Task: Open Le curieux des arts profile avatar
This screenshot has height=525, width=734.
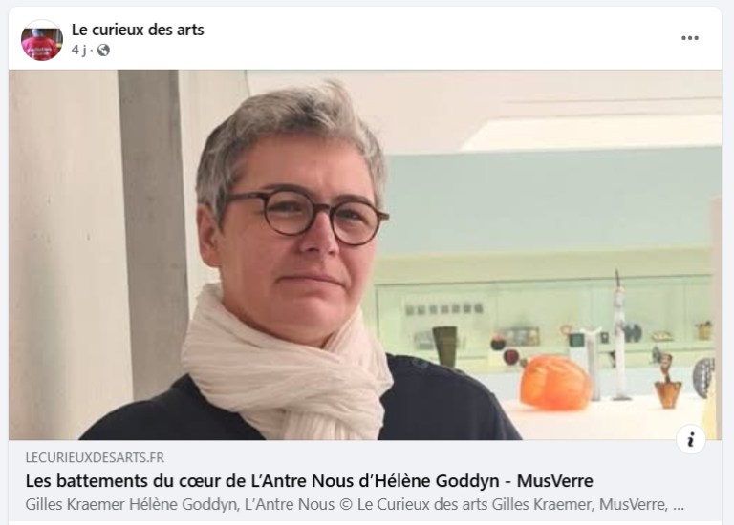Action: pyautogui.click(x=42, y=40)
